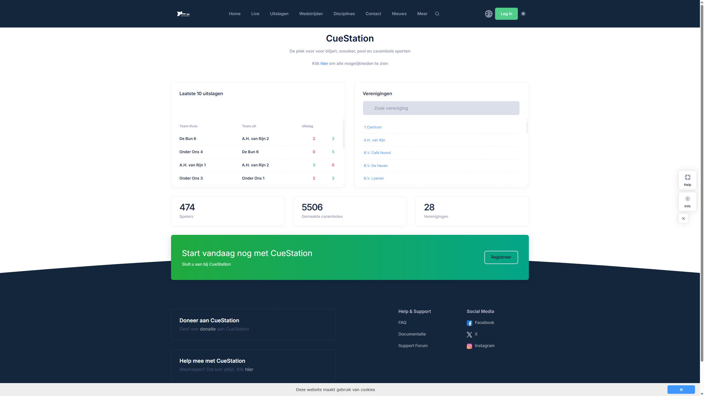
Task: Toggle the sun light/dark theme icon
Action: pos(523,14)
